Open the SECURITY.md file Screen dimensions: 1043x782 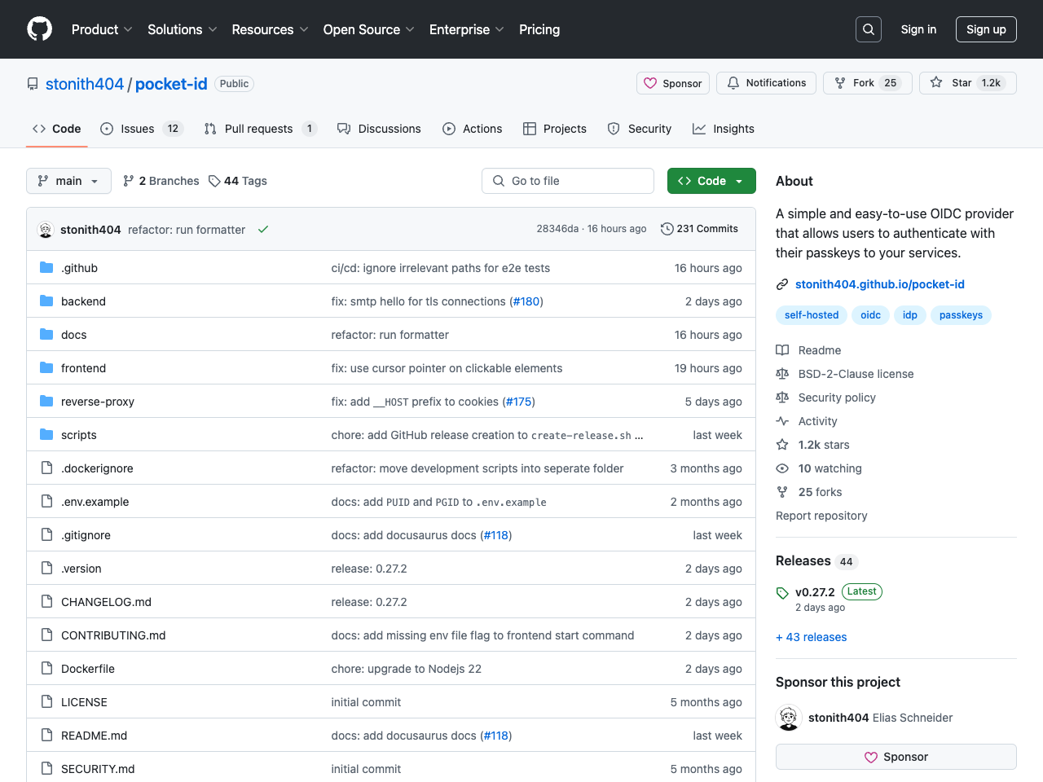point(98,769)
